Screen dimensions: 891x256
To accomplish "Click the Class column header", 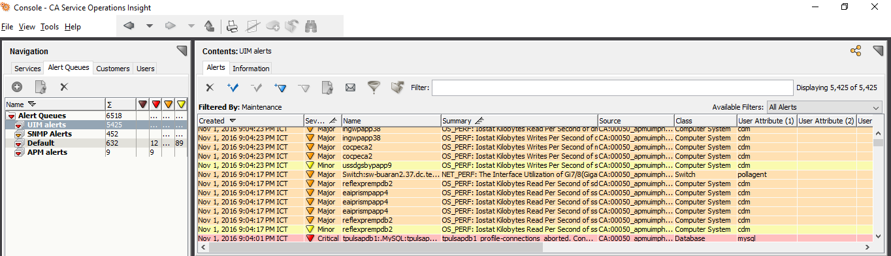I will coord(705,121).
